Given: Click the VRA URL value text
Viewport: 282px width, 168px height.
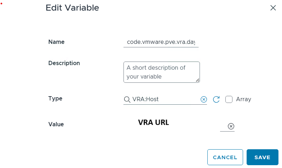Looking at the screenshot, I should [x=153, y=123].
